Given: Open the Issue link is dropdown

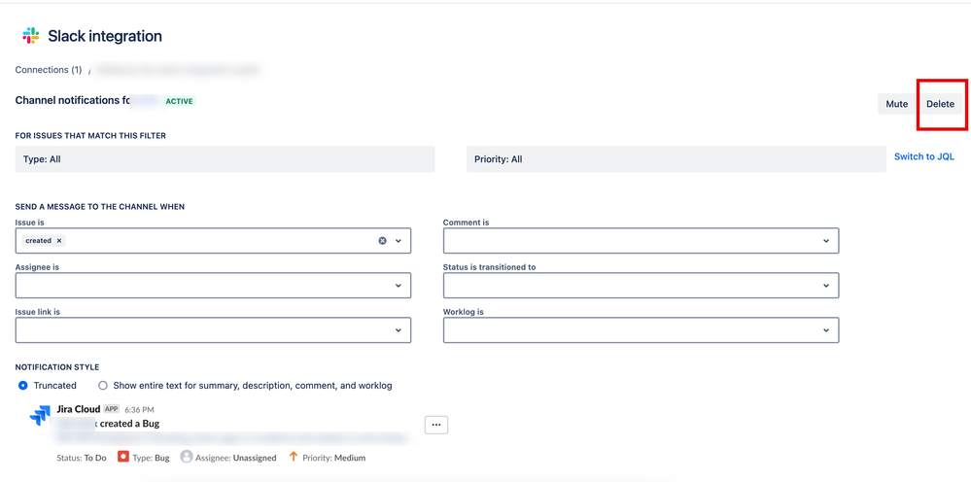Looking at the screenshot, I should (x=213, y=329).
